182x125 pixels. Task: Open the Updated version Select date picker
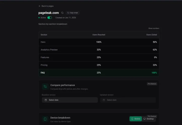128,100
